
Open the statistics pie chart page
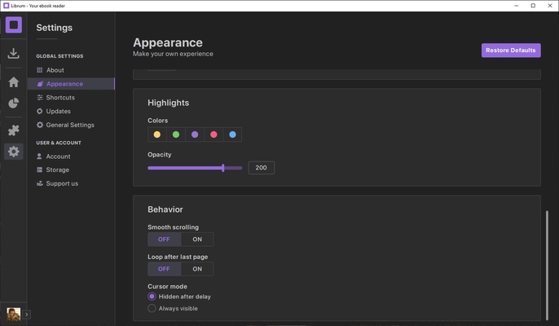[x=13, y=104]
